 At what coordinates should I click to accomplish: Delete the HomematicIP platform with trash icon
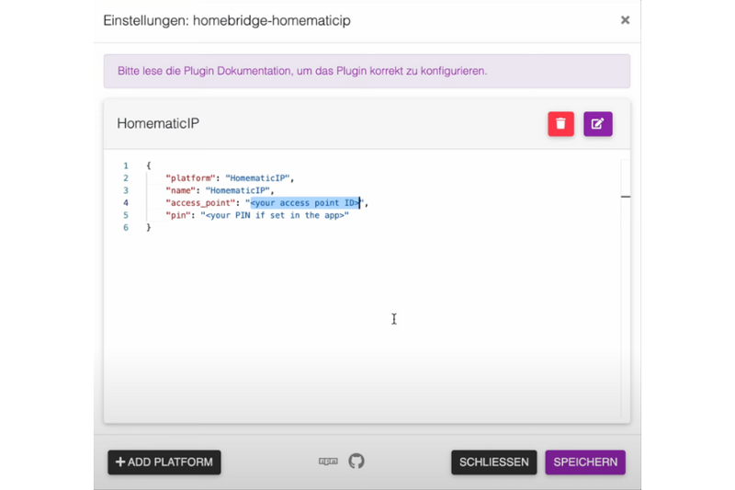pos(560,124)
